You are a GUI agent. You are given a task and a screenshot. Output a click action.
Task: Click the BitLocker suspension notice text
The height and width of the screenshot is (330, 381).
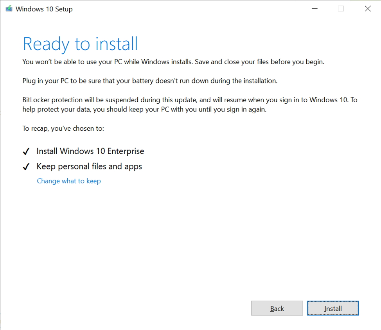tap(190, 104)
